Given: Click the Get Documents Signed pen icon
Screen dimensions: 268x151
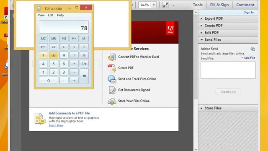Looking at the screenshot, I should (x=112, y=90).
